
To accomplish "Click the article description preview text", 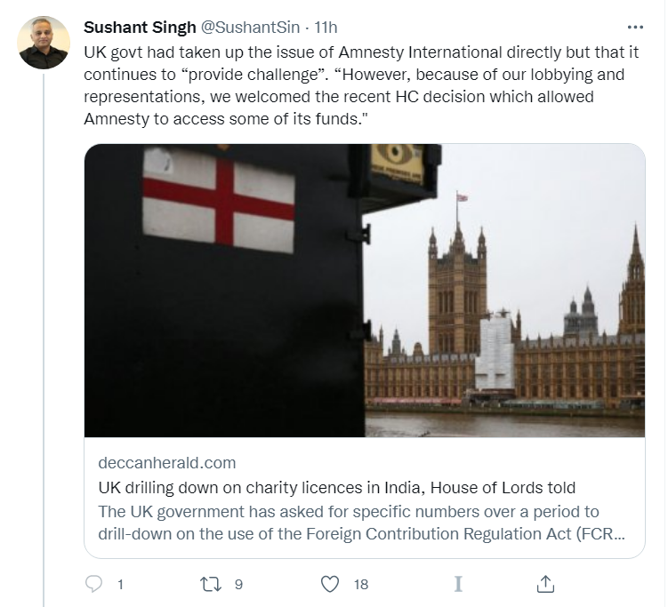I will pos(361,523).
